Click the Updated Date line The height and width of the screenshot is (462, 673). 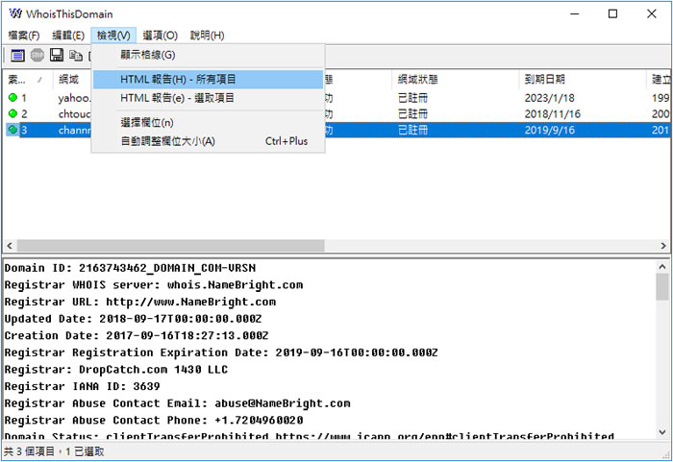133,319
